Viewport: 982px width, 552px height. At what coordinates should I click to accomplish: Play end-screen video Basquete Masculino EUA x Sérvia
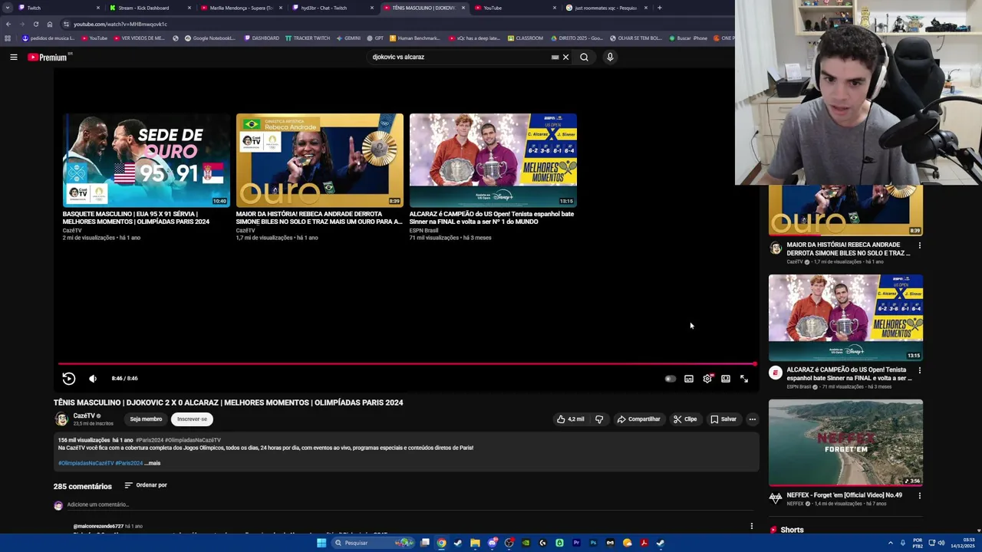(147, 160)
